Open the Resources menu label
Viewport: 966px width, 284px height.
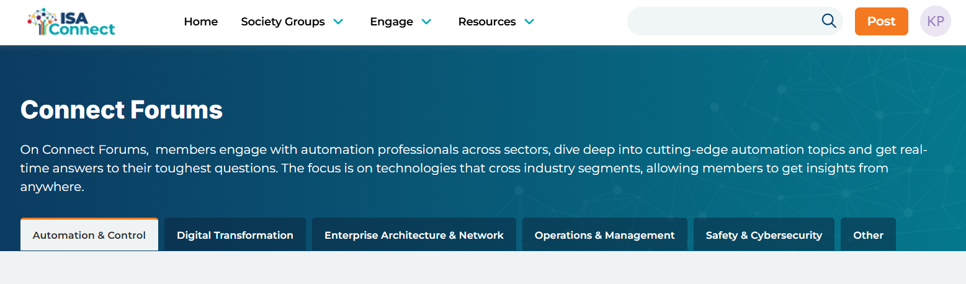(x=487, y=22)
